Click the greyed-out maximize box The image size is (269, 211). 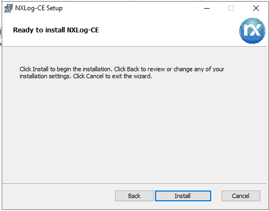[x=231, y=8]
